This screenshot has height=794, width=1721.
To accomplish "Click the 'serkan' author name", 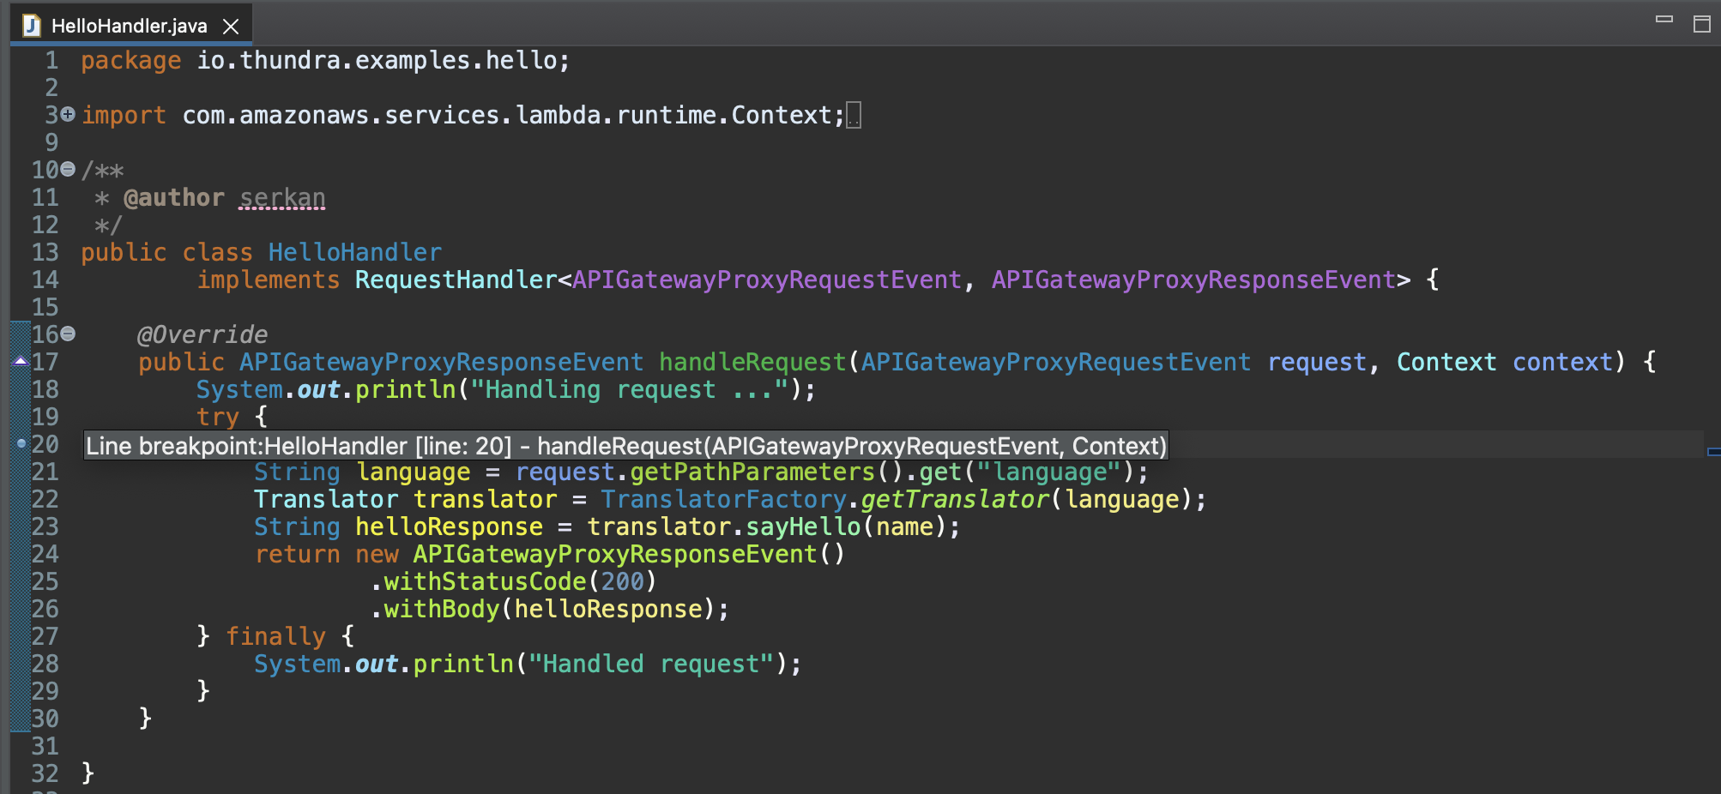I will (x=282, y=198).
